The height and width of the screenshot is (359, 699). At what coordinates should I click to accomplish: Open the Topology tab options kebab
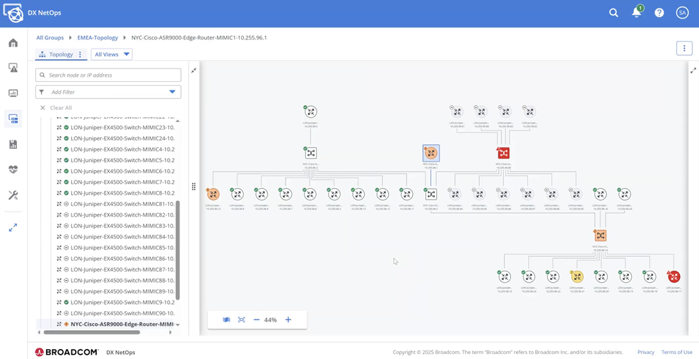pos(81,54)
